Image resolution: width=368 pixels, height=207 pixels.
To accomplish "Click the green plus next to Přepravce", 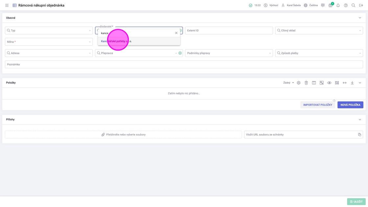I will 180,53.
